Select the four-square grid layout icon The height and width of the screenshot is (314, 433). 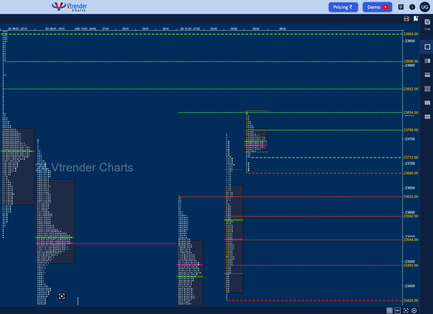[427, 89]
